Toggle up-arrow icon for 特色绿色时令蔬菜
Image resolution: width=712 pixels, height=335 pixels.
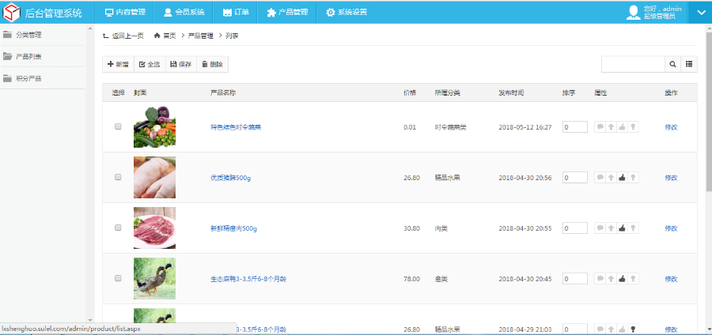pos(612,127)
